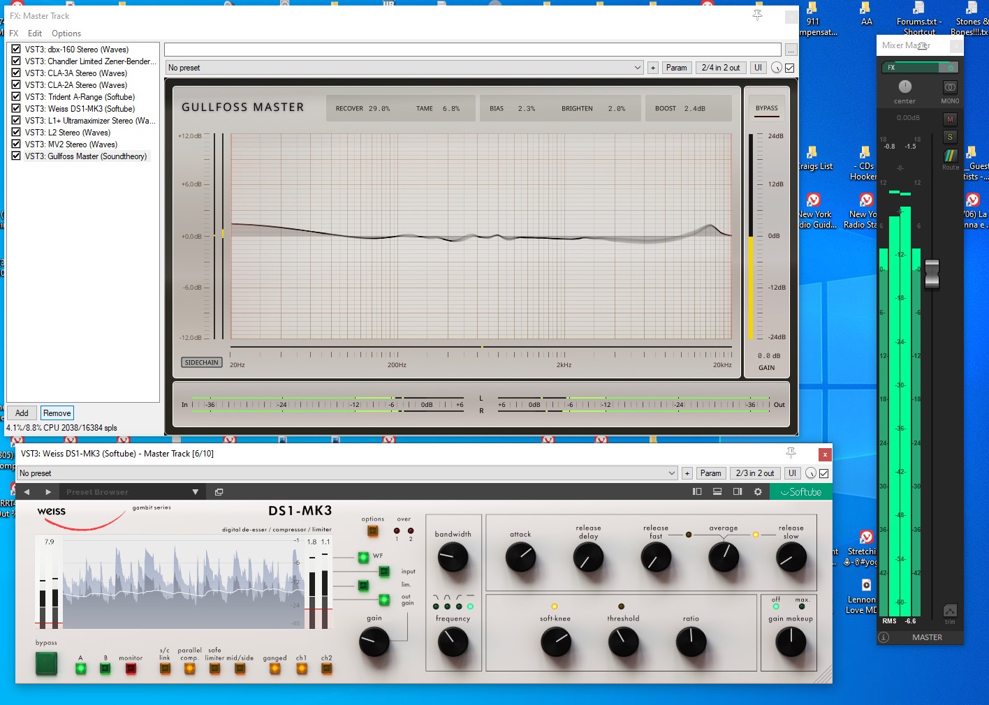The width and height of the screenshot is (989, 705).
Task: Open the Options menu in FX window
Action: [x=66, y=34]
